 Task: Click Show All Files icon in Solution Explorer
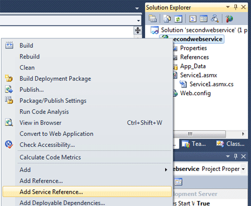point(167,19)
